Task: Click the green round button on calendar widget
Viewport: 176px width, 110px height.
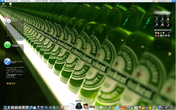Action: (x=19, y=37)
